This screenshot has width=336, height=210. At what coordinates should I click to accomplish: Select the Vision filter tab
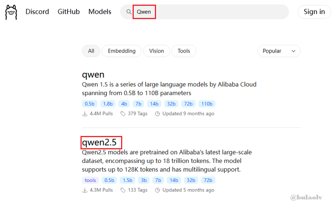point(156,51)
